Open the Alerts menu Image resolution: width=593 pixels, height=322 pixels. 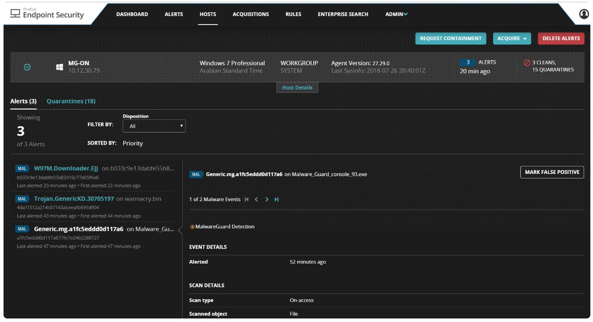[x=174, y=14]
